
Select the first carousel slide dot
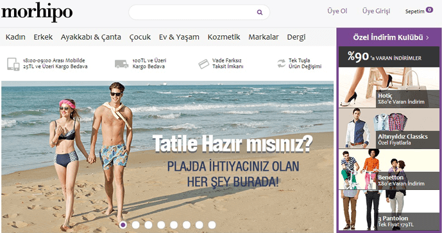pyautogui.click(x=123, y=225)
